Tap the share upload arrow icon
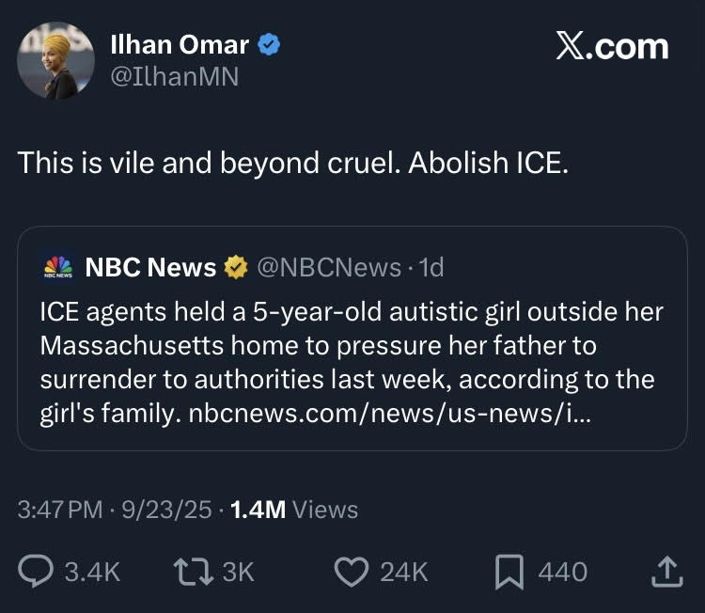The height and width of the screenshot is (613, 705). (666, 571)
